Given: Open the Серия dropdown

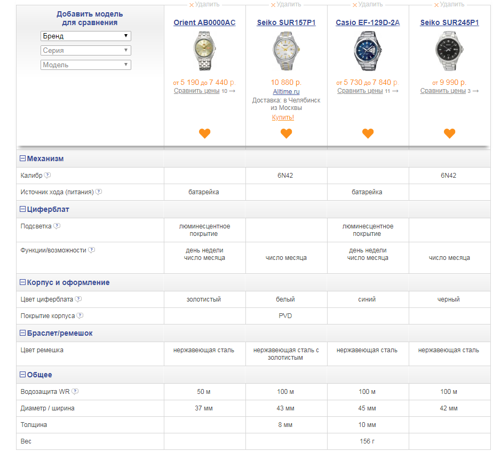Looking at the screenshot, I should [85, 50].
